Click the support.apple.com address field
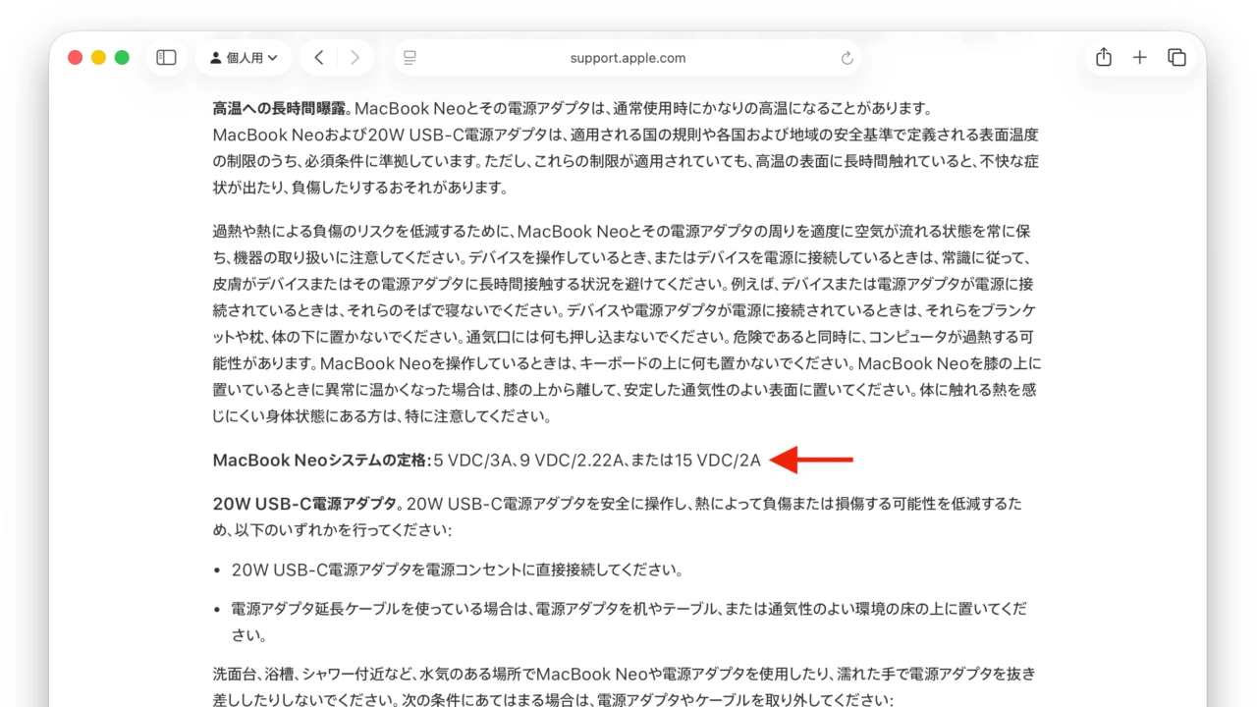 (628, 58)
